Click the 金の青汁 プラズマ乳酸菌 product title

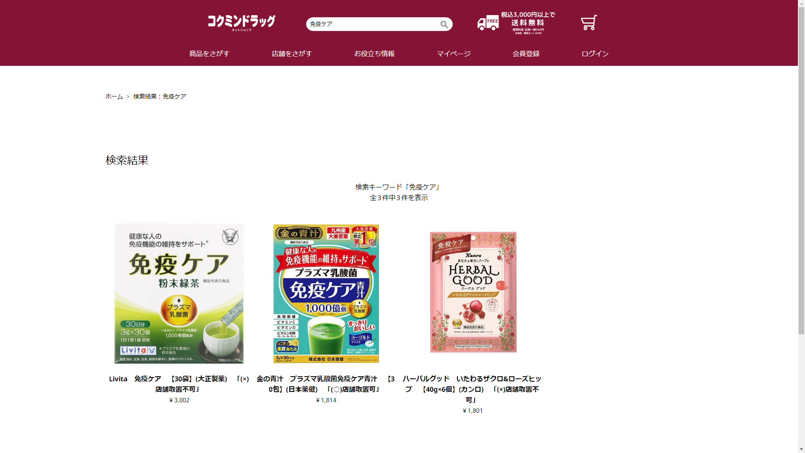326,384
